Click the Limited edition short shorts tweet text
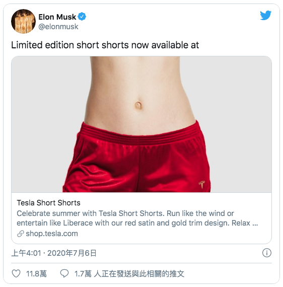 pyautogui.click(x=105, y=45)
